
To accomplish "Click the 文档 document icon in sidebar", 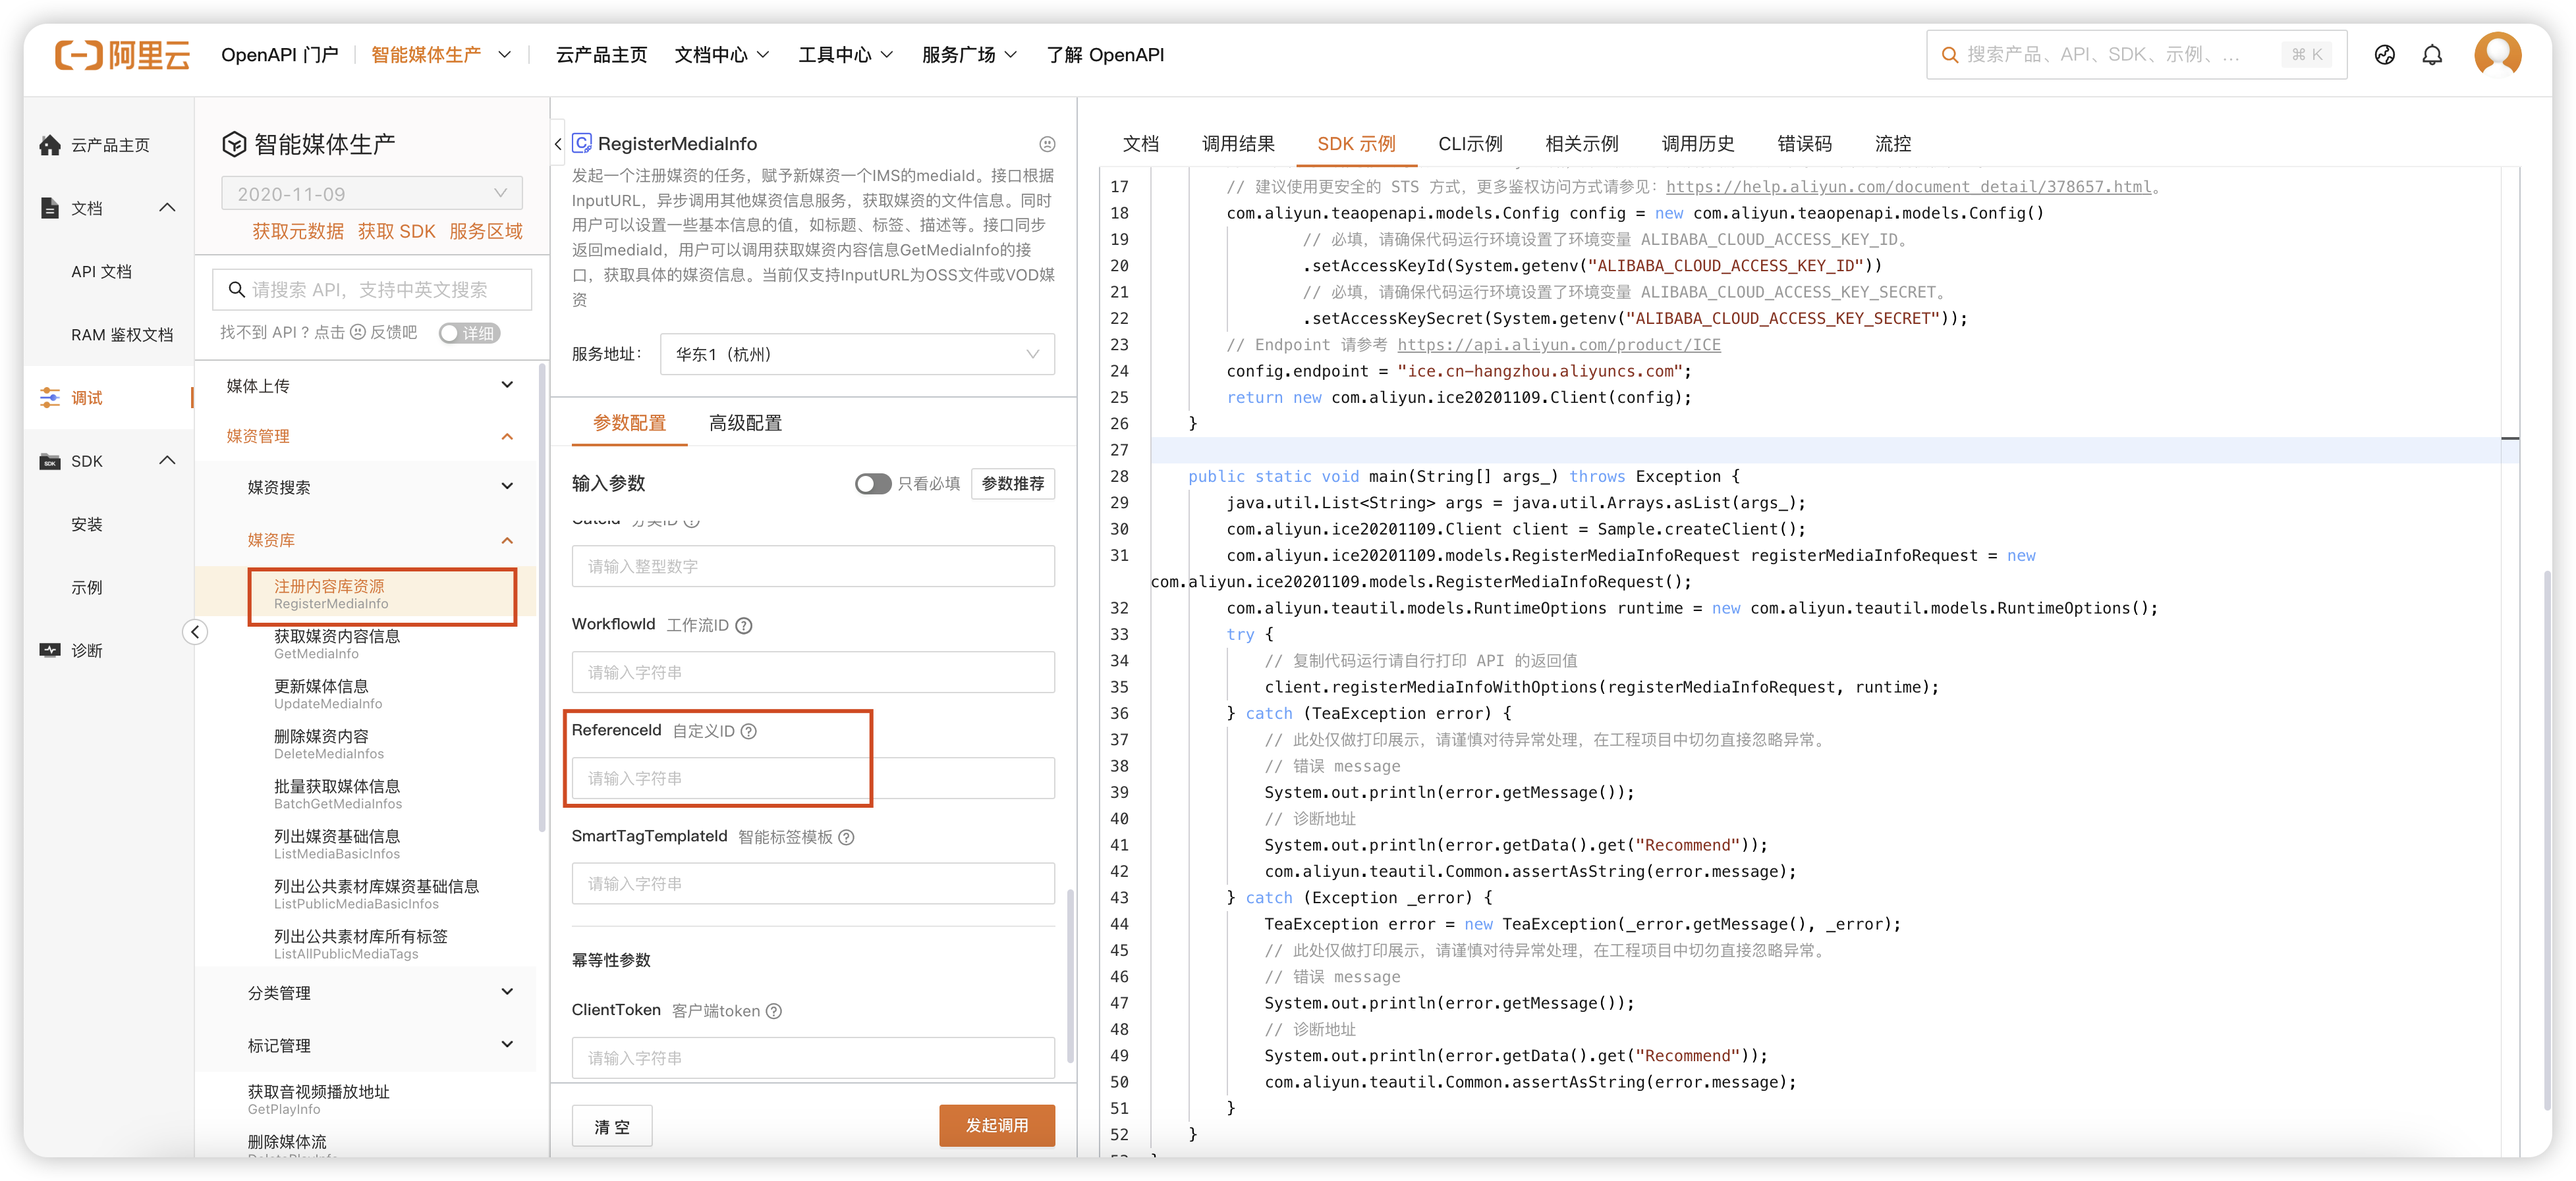I will coord(50,208).
